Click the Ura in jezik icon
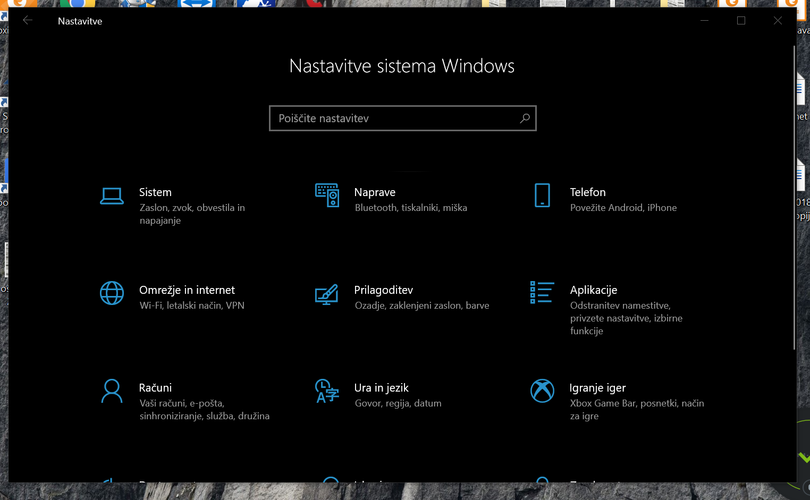The height and width of the screenshot is (500, 810). click(x=327, y=391)
